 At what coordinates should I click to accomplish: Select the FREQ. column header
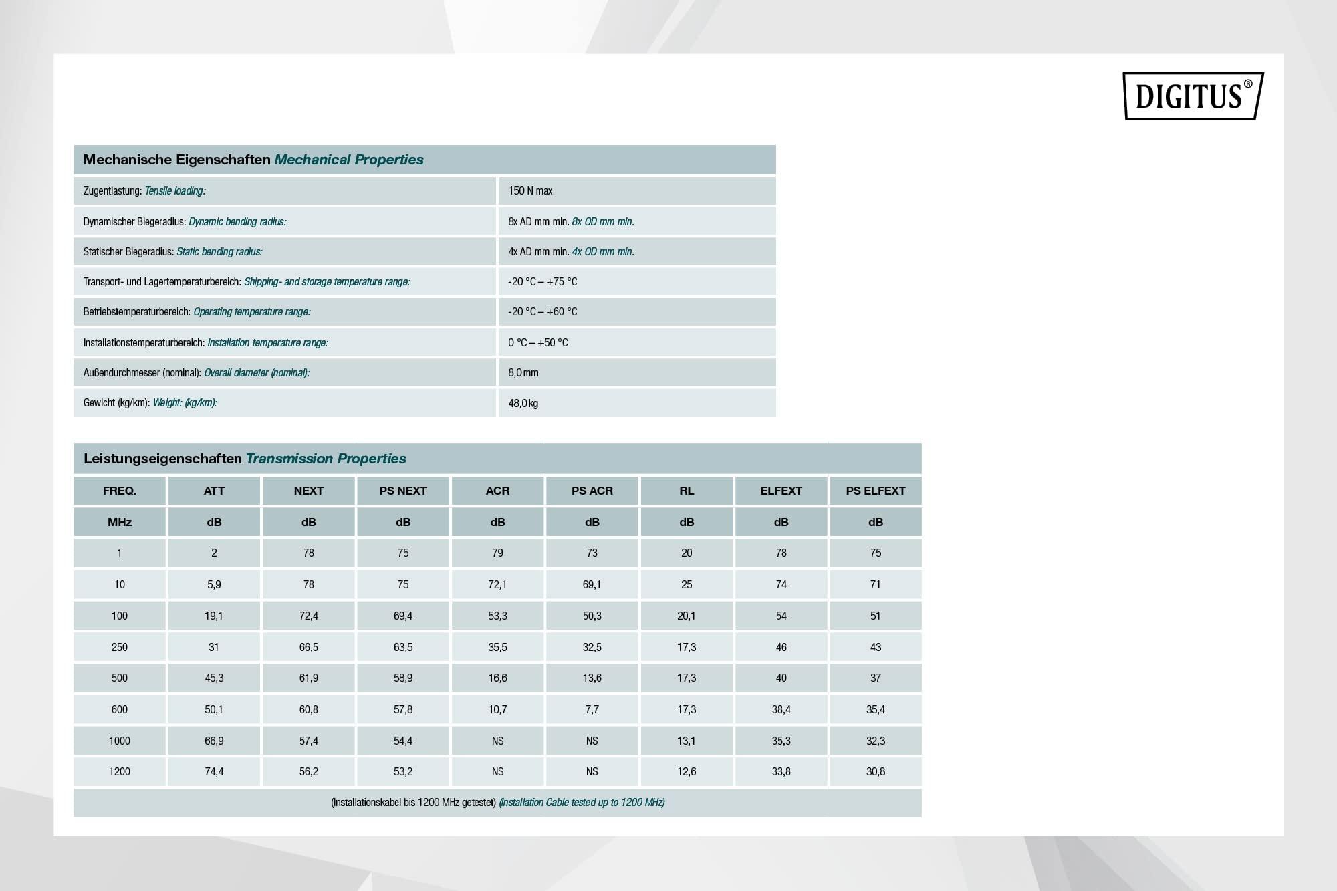click(x=120, y=491)
